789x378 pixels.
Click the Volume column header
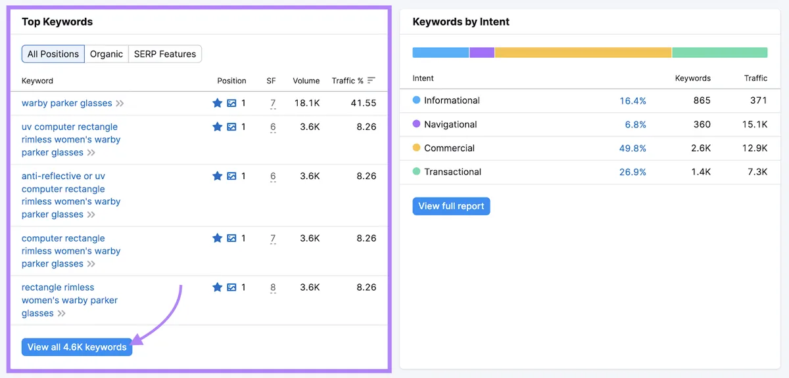point(306,81)
